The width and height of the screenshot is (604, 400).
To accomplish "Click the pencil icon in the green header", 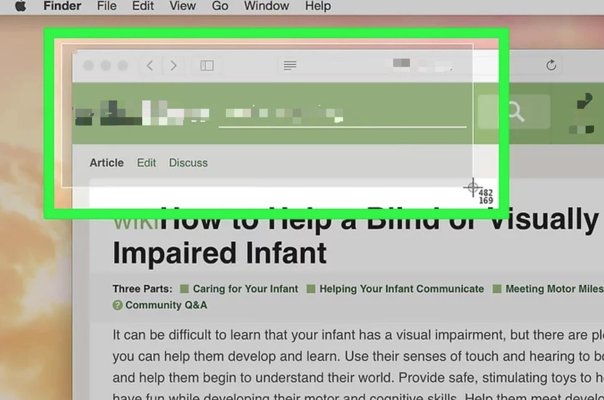I will 584,101.
